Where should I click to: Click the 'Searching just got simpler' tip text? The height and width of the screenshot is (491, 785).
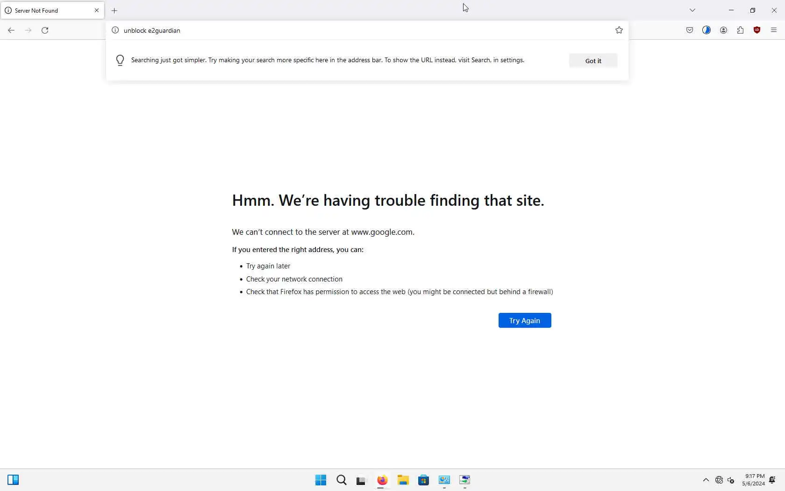(x=328, y=60)
